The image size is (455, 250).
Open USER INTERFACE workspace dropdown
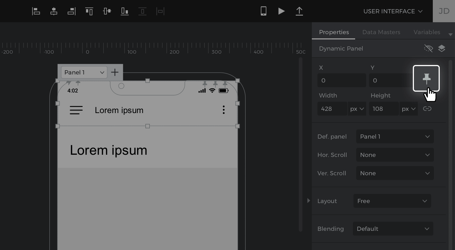tap(393, 11)
